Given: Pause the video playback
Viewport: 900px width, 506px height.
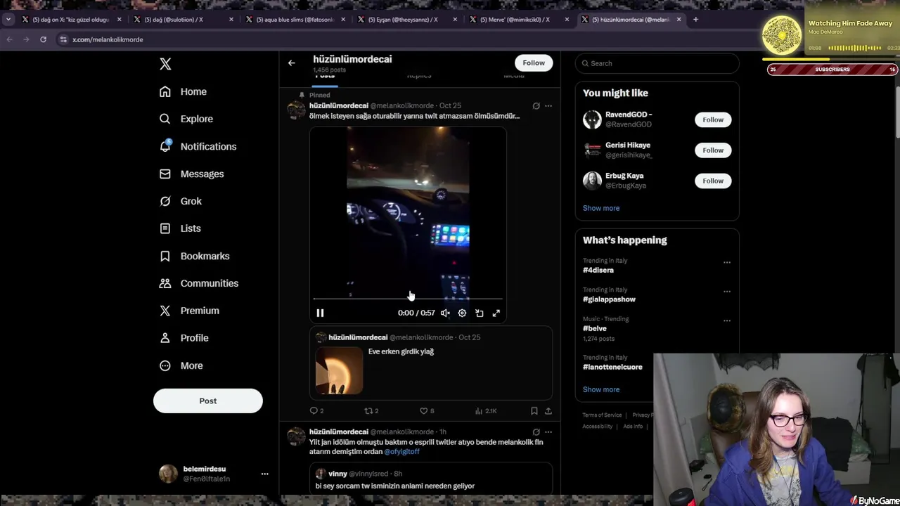Looking at the screenshot, I should click(320, 313).
